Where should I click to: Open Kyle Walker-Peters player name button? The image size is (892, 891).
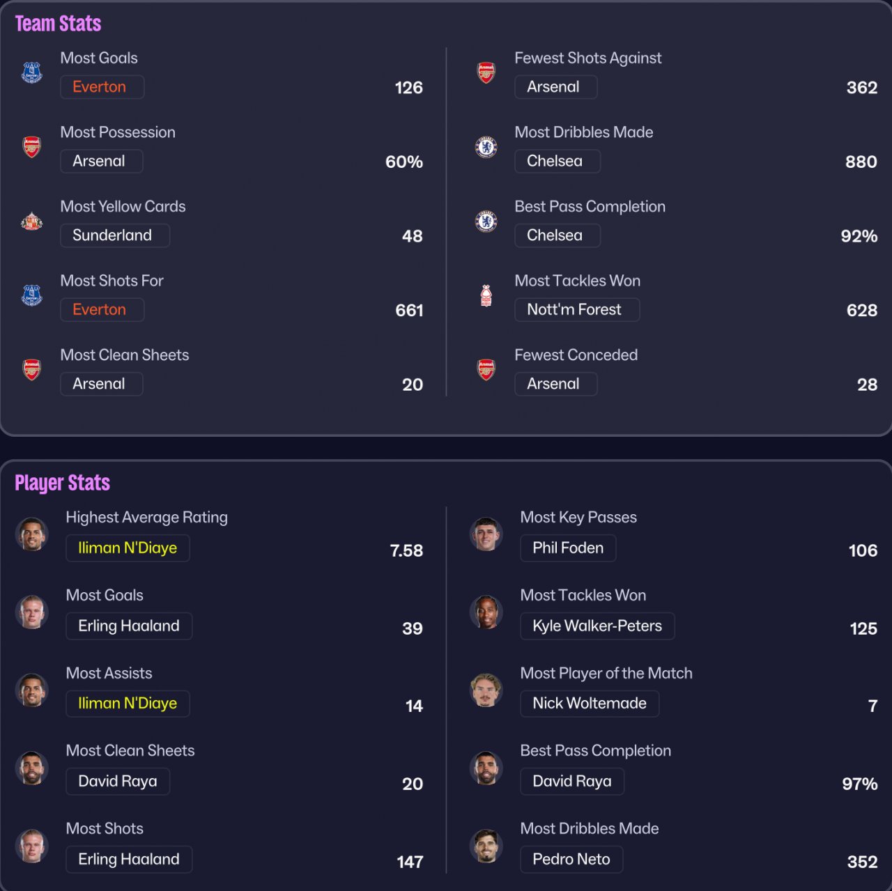597,626
